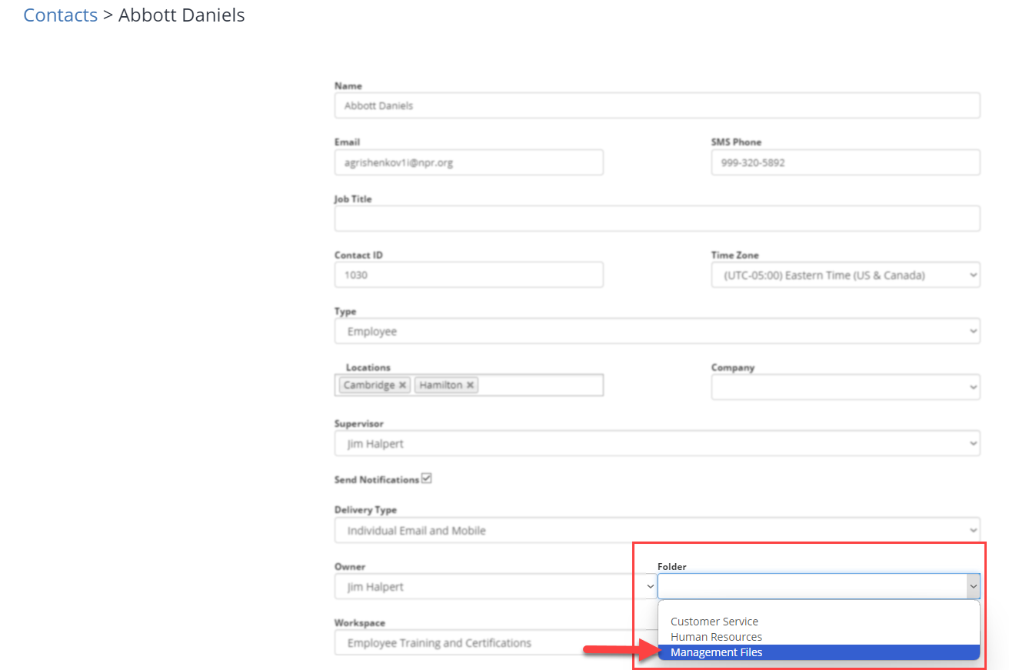Toggle the Send Notifications checkbox
This screenshot has height=670, width=1009.
click(427, 478)
